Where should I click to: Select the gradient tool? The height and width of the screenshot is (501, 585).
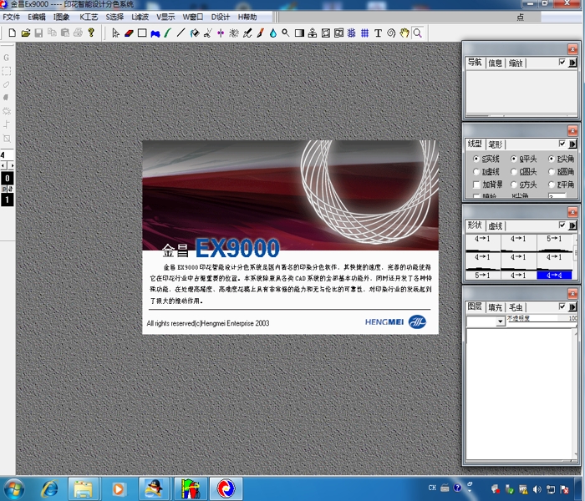pos(299,33)
